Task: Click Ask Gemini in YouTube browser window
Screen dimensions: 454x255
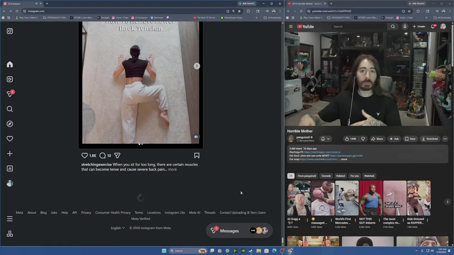Action: pyautogui.click(x=416, y=4)
